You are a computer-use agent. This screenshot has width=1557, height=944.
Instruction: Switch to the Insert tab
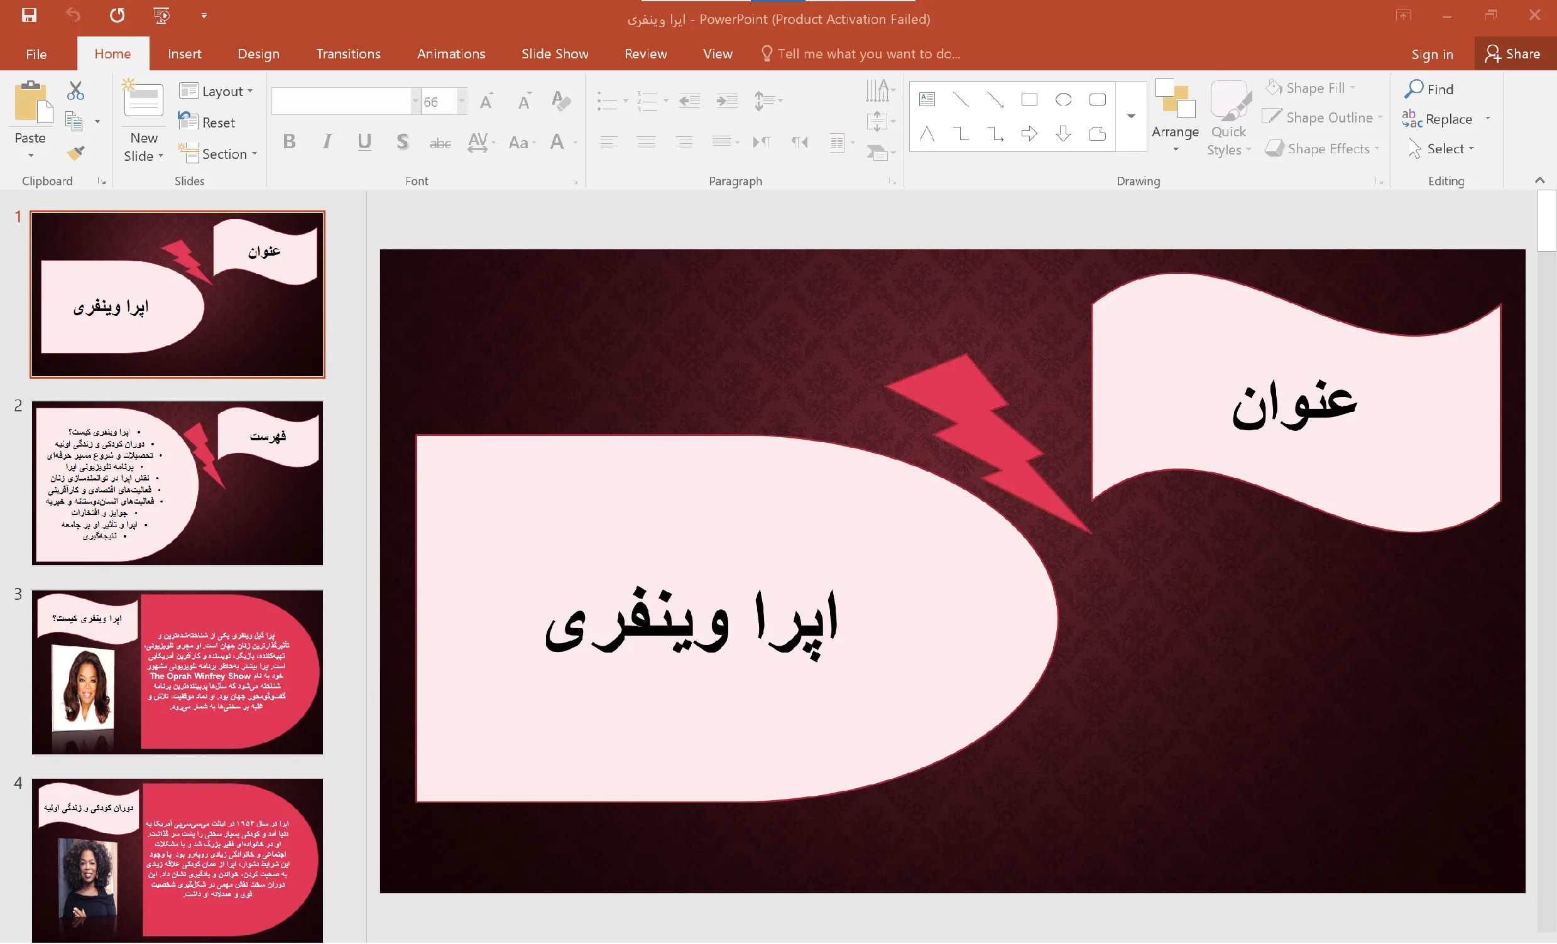[x=185, y=53]
